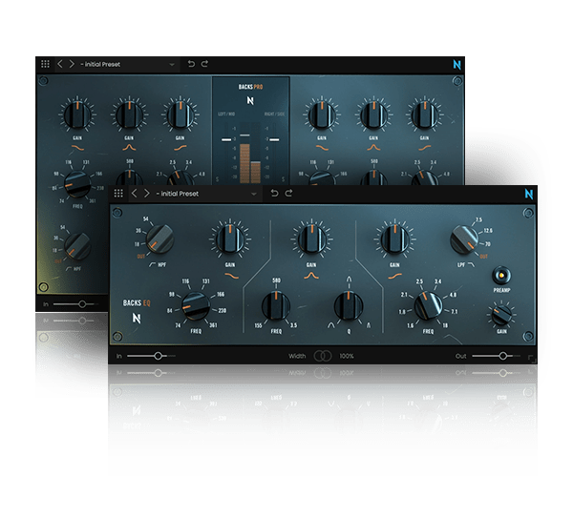Click the left low FREQ knob in Backs Pro
Image resolution: width=573 pixels, height=518 pixels.
point(77,184)
